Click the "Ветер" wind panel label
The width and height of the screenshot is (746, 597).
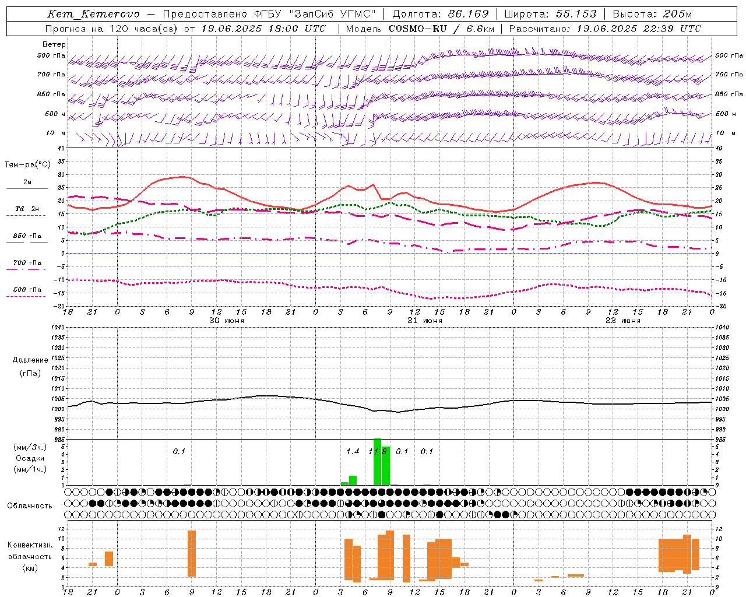click(54, 44)
